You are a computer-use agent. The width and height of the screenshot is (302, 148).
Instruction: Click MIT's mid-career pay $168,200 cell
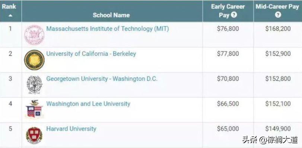278,29
